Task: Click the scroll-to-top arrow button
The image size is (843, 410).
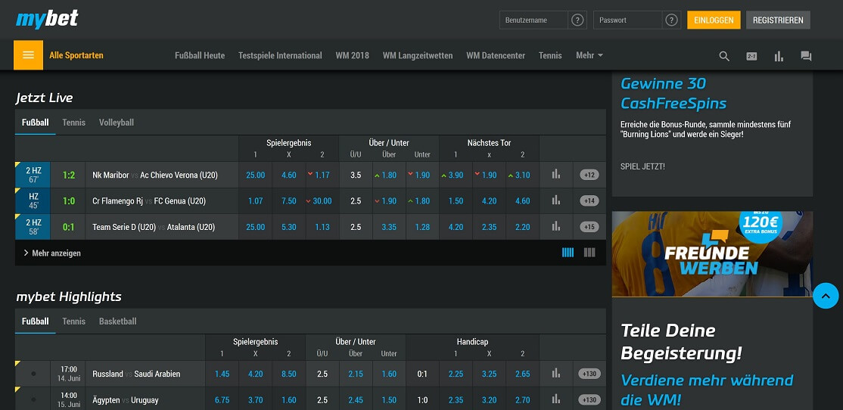Action: 826,296
